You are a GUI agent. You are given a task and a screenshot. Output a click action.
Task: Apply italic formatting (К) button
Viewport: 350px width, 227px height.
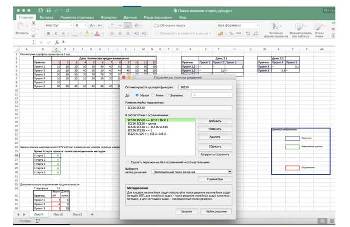tap(56, 34)
